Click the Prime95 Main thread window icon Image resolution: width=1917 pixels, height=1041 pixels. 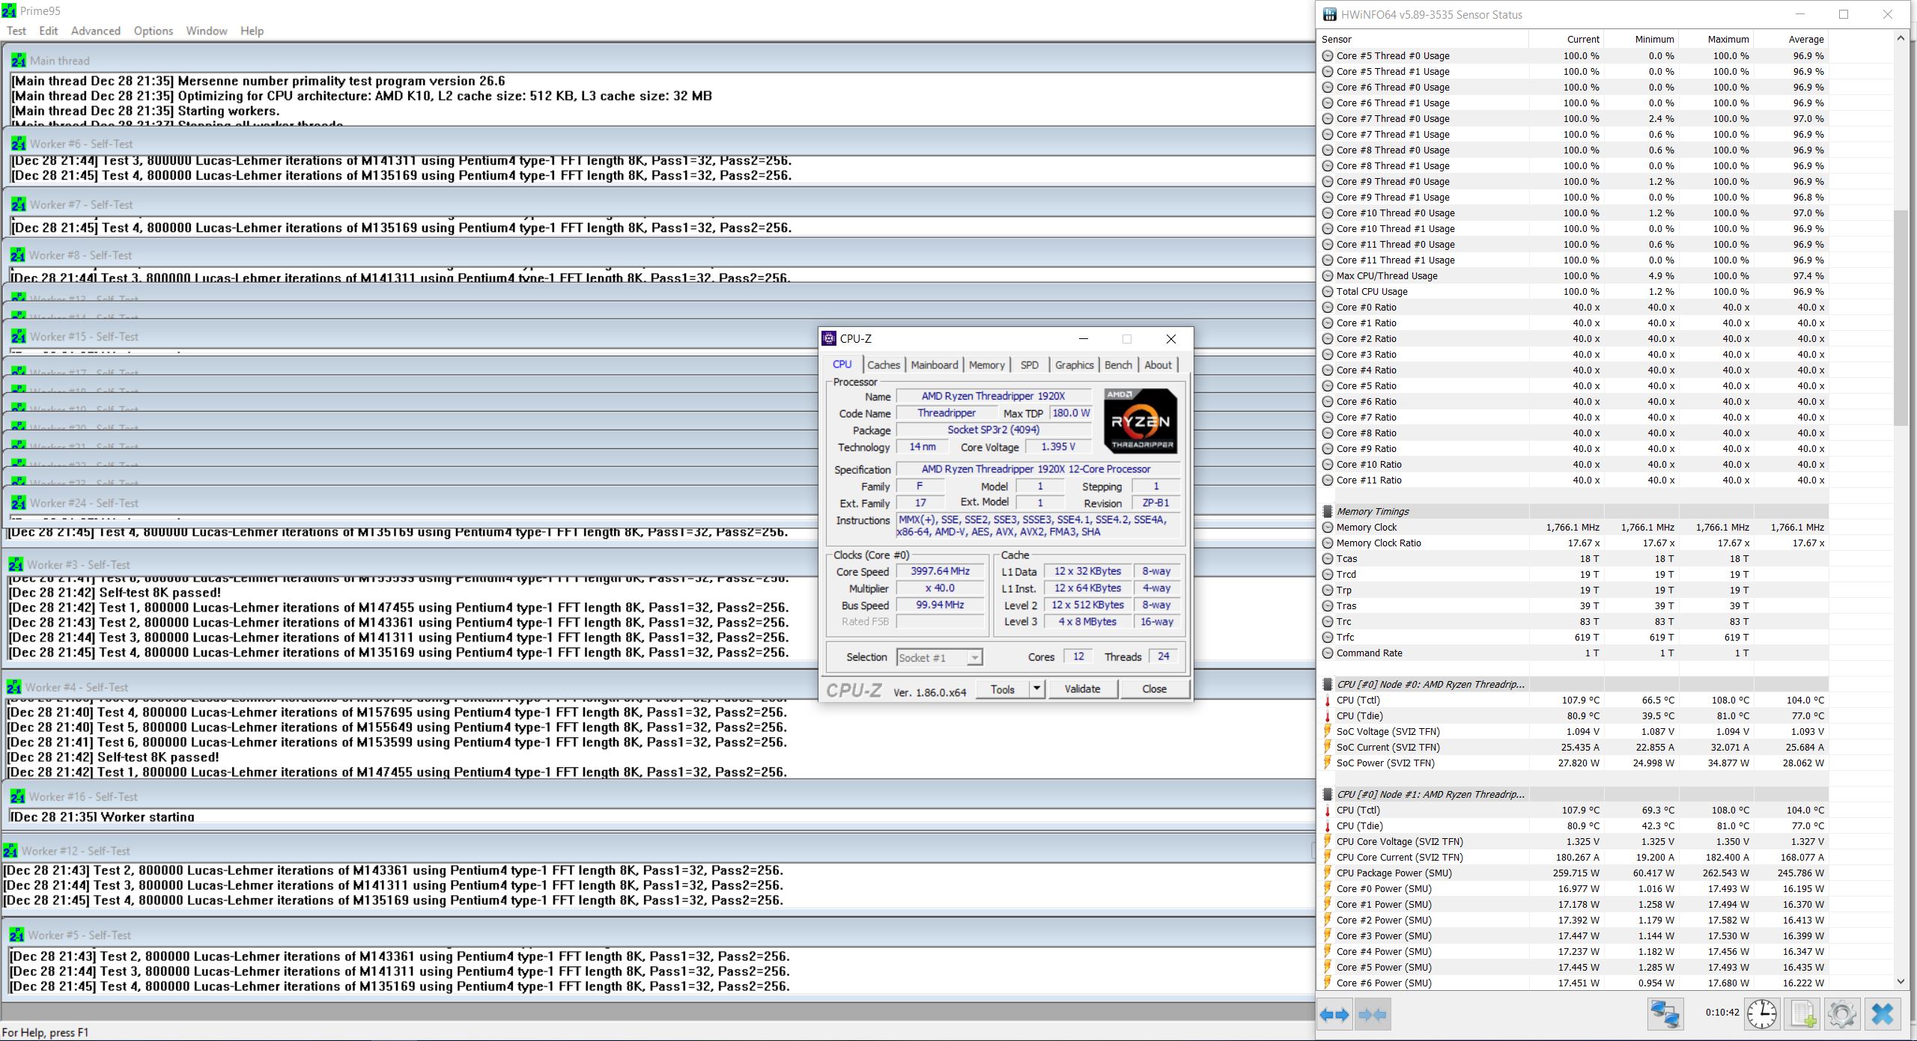pos(19,61)
